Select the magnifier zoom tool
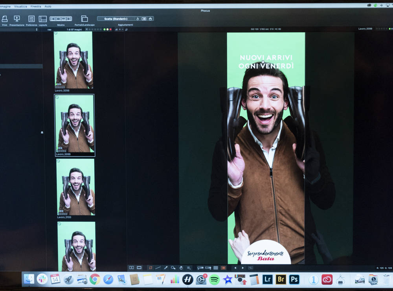 click(x=173, y=268)
